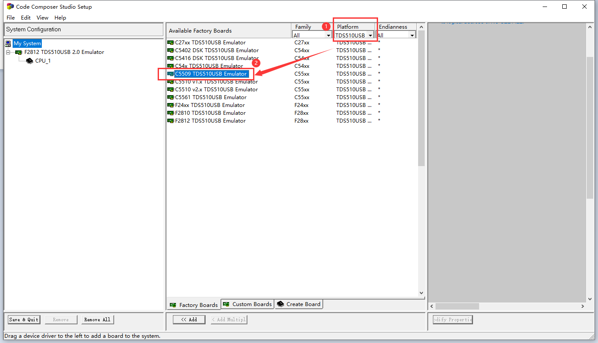
Task: Click the Available Factory Boards column header
Action: [229, 31]
